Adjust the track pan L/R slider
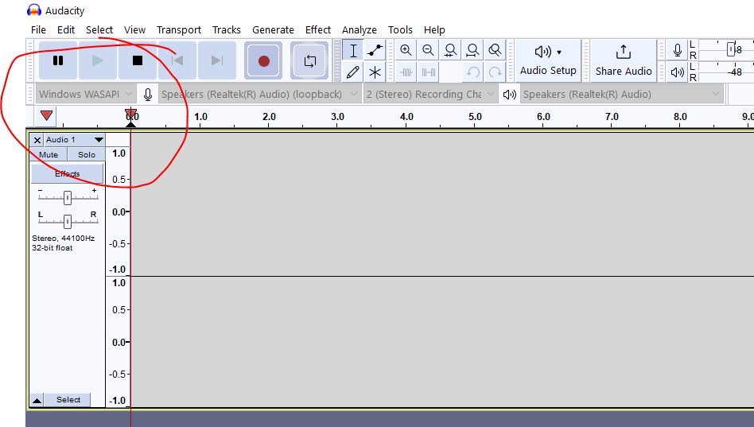Viewport: 754px width, 427px height. (x=68, y=221)
